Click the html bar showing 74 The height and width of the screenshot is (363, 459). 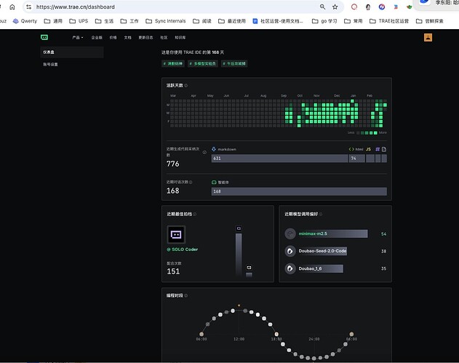(357, 159)
